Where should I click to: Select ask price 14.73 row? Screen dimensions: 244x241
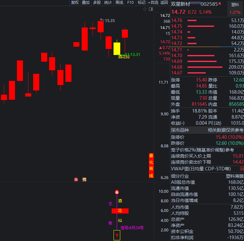pos(207,38)
